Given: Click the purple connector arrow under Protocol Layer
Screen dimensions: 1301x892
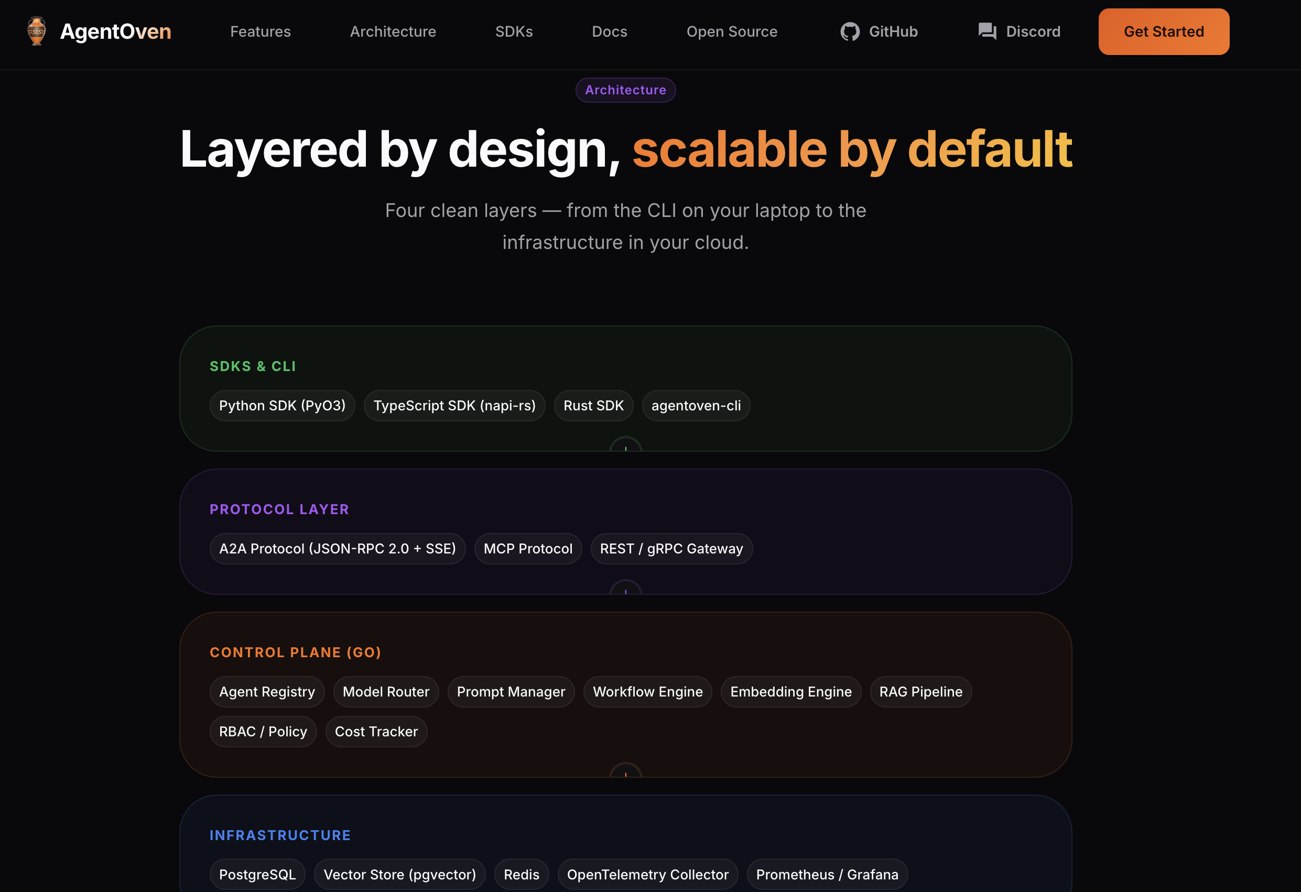Looking at the screenshot, I should 625,589.
